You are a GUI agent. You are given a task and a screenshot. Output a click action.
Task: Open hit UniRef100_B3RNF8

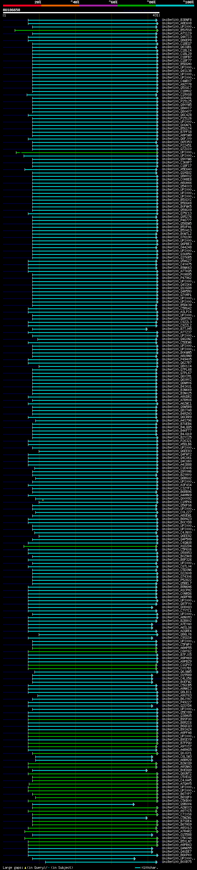click(x=176, y=20)
